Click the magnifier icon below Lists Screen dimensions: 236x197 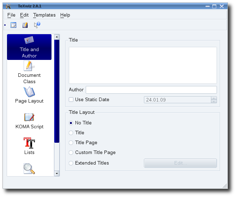click(x=29, y=168)
